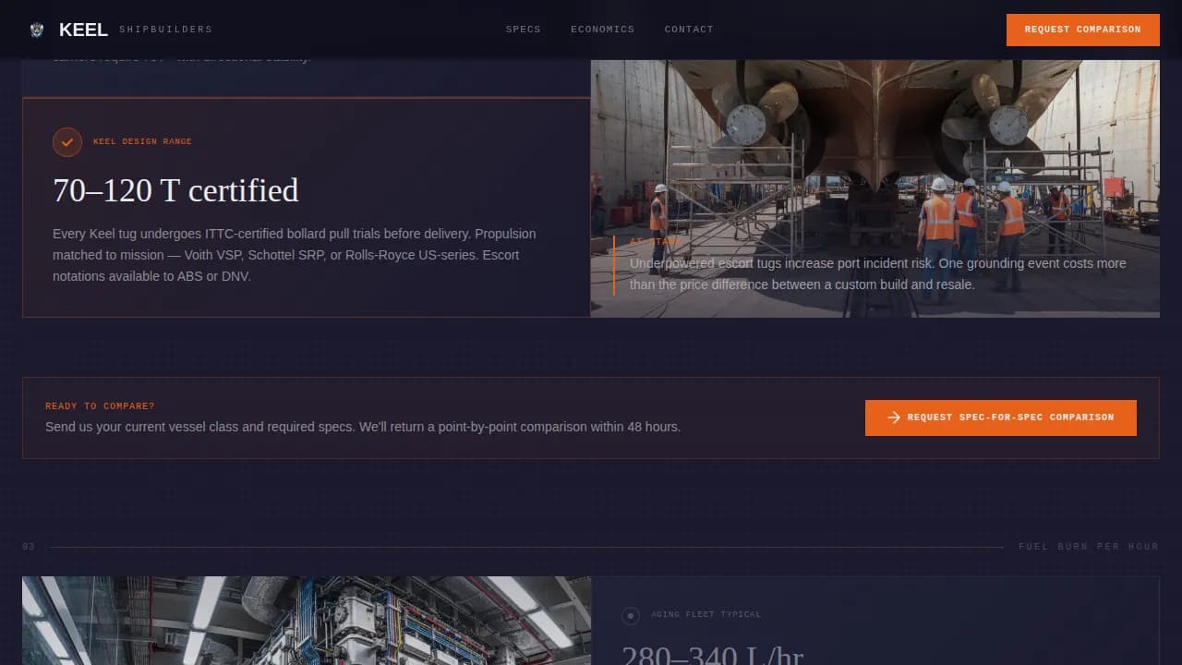1182x665 pixels.
Task: Open the Contact page link
Action: pos(689,30)
